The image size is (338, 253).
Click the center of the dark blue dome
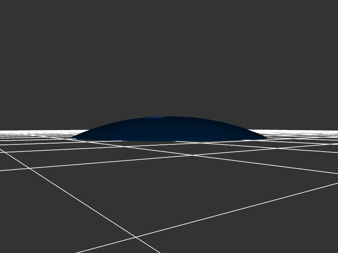[x=169, y=130]
